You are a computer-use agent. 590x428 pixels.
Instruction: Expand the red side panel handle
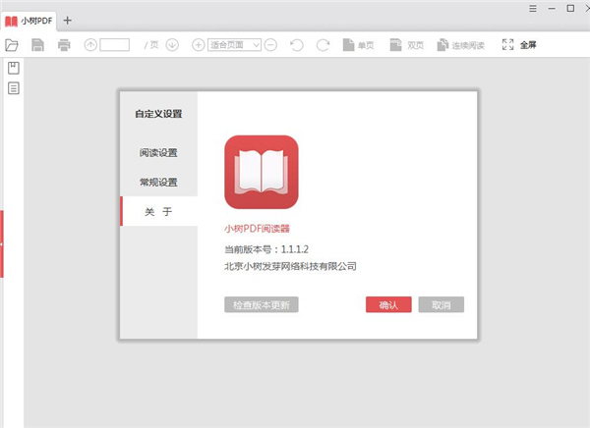coord(2,244)
